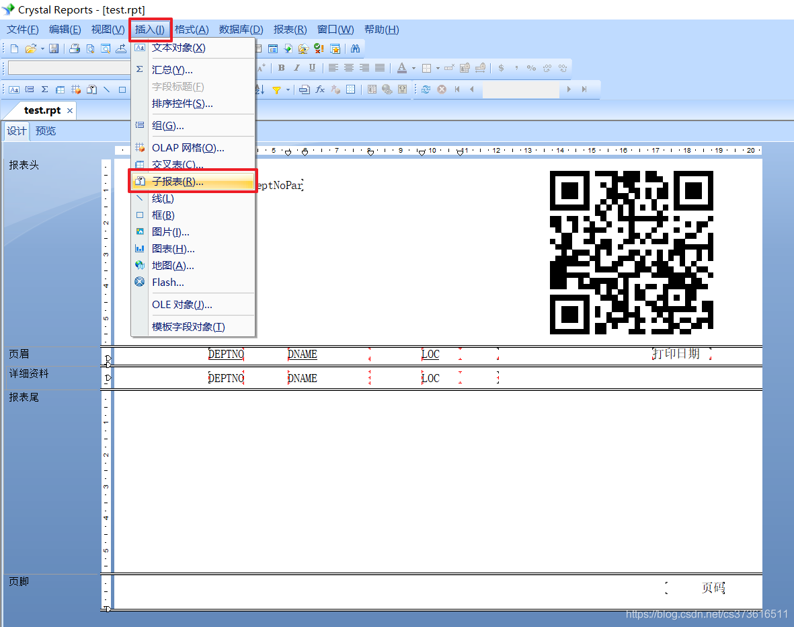Click the Formula Workshop fx icon

point(320,89)
